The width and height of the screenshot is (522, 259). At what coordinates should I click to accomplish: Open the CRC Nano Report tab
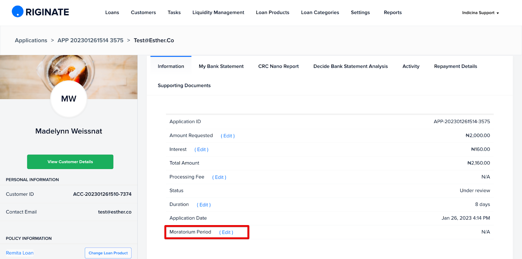tap(278, 66)
